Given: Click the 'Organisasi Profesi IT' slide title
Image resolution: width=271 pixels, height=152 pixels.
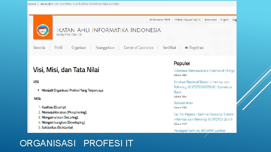Looking at the screenshot, I should coord(77,143).
